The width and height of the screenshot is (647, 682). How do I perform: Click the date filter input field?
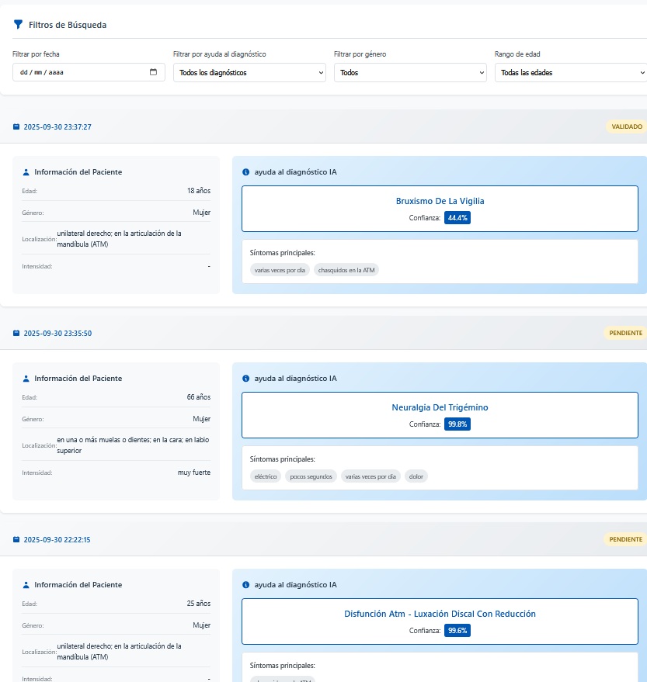(78, 72)
